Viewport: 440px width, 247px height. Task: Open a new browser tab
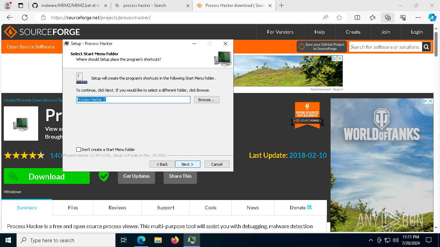(282, 5)
